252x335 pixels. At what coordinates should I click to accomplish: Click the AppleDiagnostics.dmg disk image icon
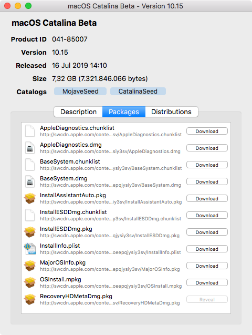pyautogui.click(x=30, y=148)
